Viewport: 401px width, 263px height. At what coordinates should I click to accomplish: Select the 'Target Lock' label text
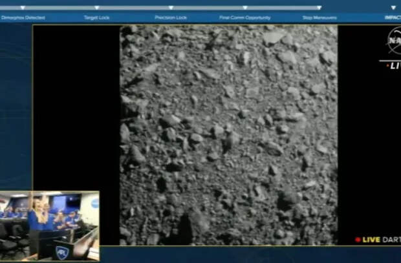pyautogui.click(x=96, y=17)
